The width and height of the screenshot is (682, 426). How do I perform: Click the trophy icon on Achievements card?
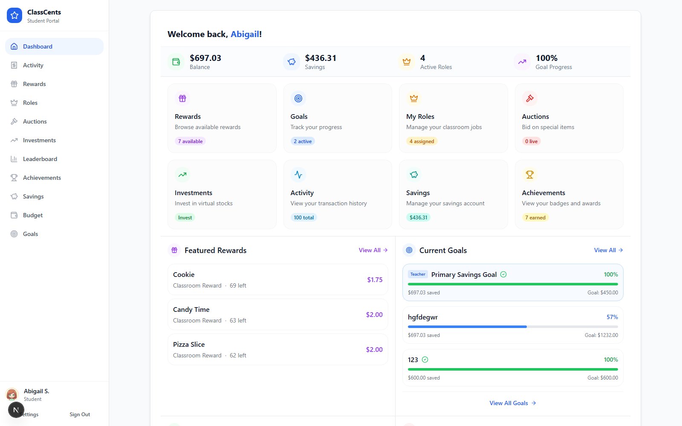coord(530,175)
